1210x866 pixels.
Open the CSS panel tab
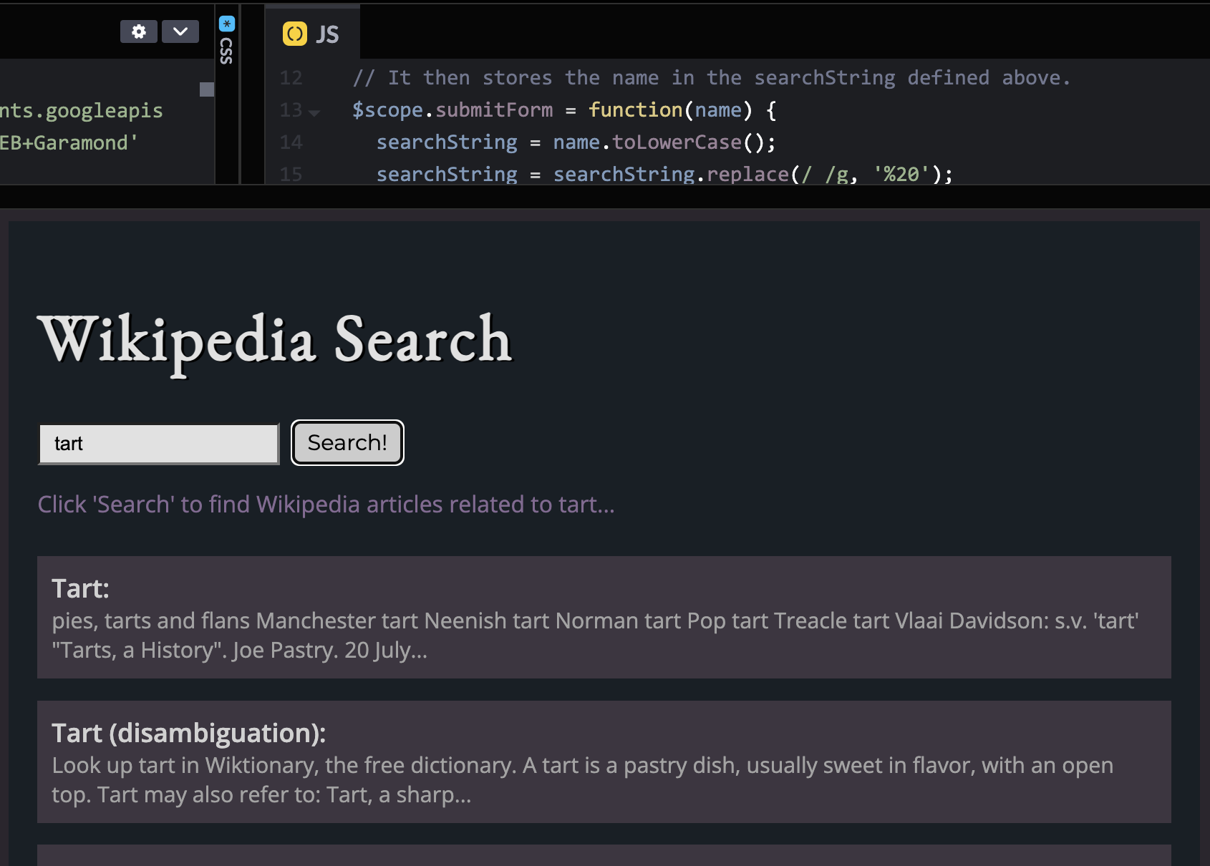[227, 41]
